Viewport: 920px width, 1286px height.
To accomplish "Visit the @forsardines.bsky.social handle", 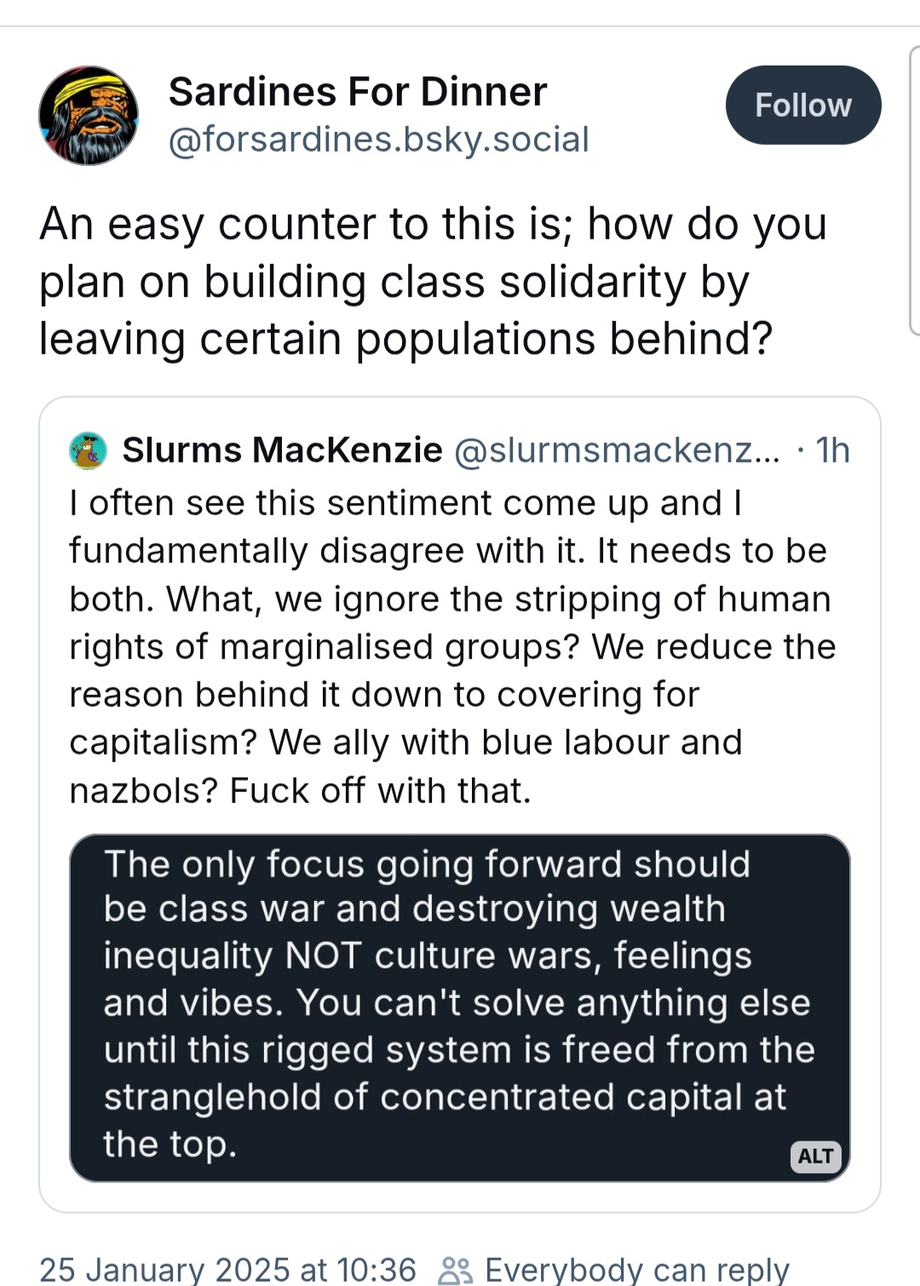I will tap(378, 140).
